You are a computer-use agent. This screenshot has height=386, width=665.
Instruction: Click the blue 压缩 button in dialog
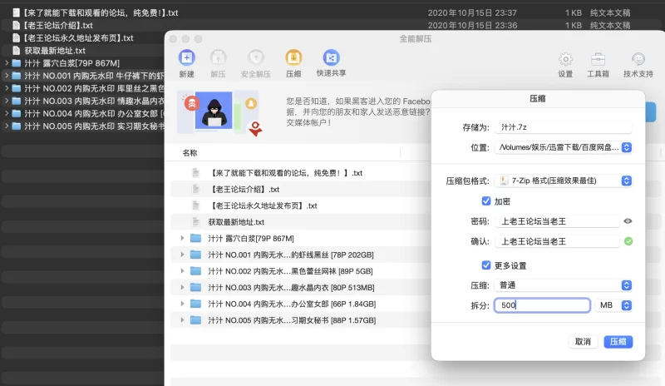618,341
